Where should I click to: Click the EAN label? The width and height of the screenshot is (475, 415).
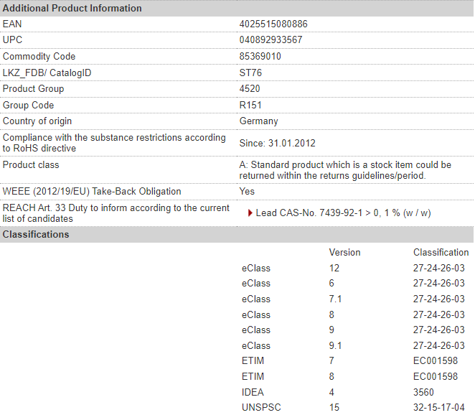pos(12,24)
